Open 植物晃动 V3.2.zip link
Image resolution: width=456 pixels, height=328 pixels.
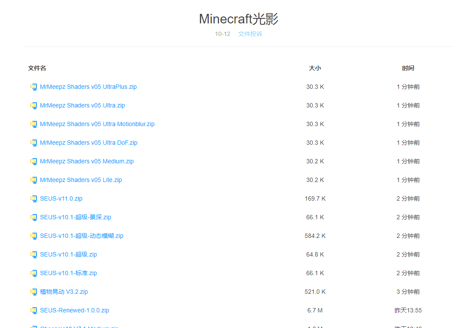click(x=64, y=292)
